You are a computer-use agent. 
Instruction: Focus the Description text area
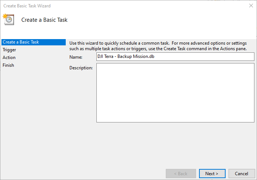(x=175, y=93)
